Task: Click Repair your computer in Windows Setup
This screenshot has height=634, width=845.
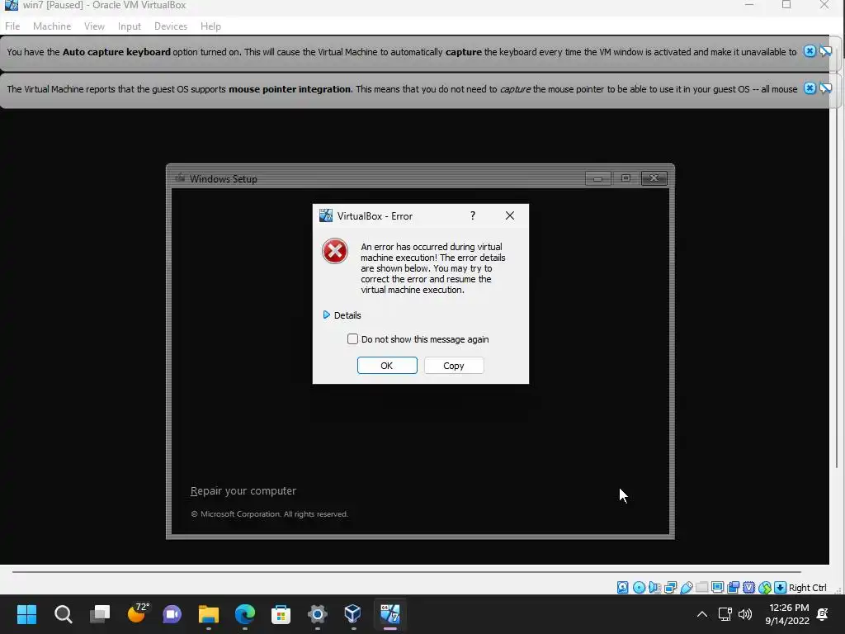Action: click(243, 491)
